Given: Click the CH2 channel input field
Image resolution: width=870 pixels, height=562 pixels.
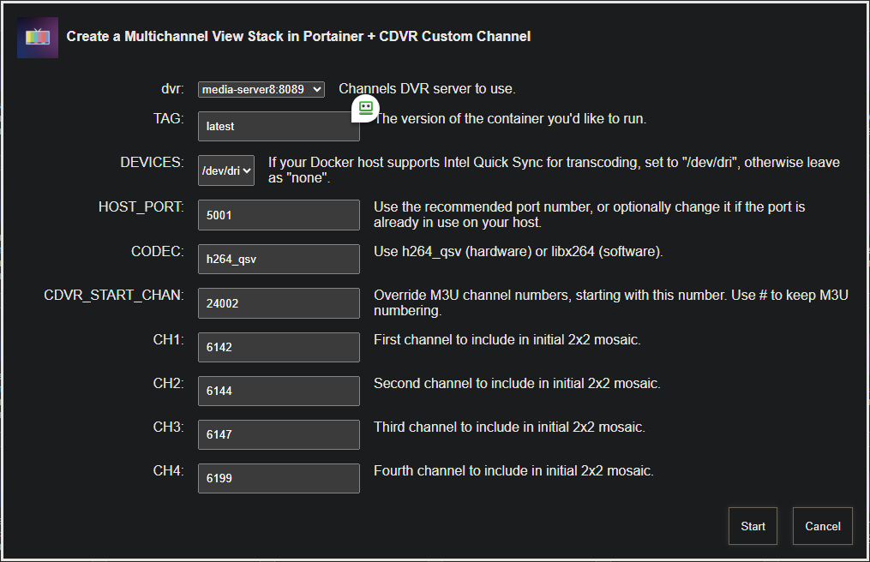Looking at the screenshot, I should (x=278, y=391).
